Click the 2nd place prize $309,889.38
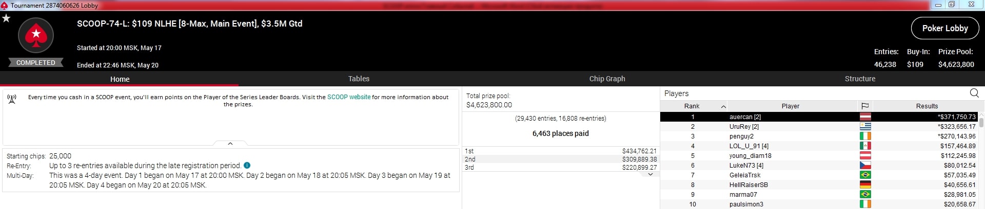Image resolution: width=985 pixels, height=209 pixels. pyautogui.click(x=639, y=159)
